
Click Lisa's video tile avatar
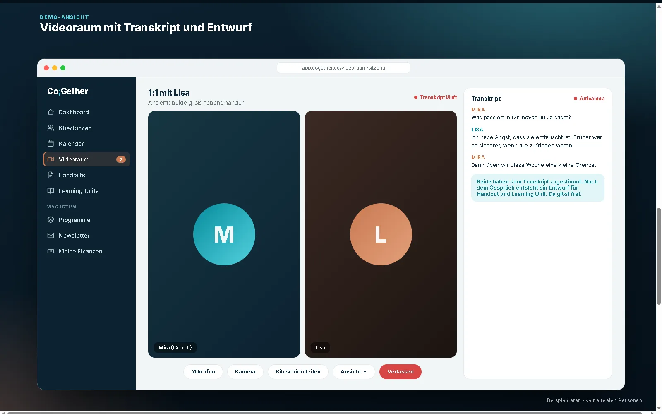(x=381, y=234)
